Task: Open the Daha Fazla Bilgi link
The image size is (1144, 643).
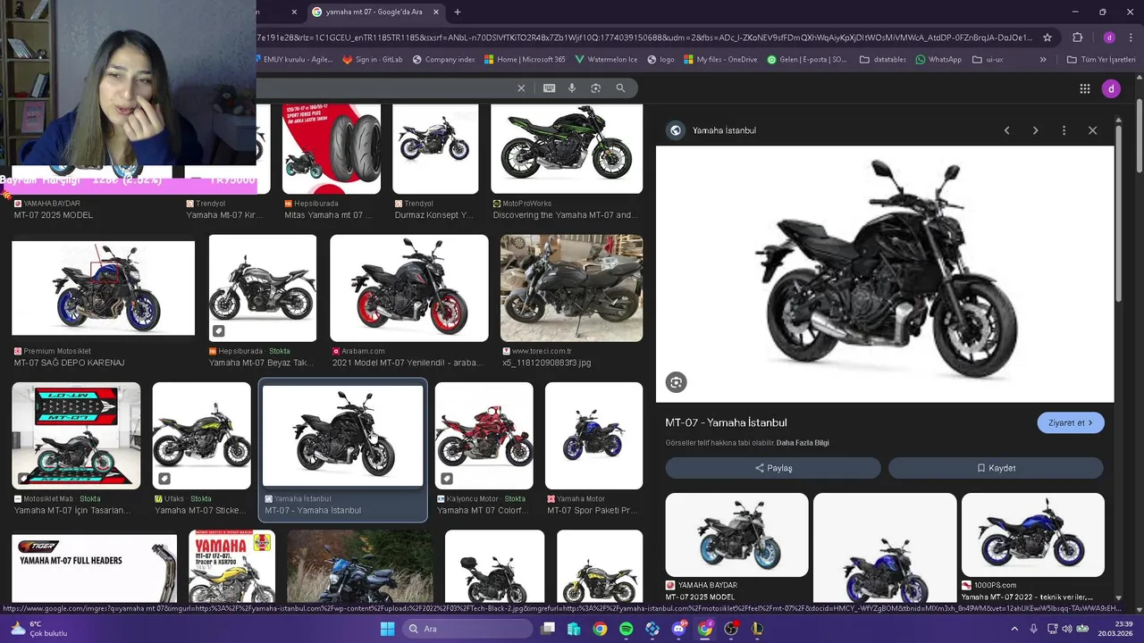Action: pos(803,443)
